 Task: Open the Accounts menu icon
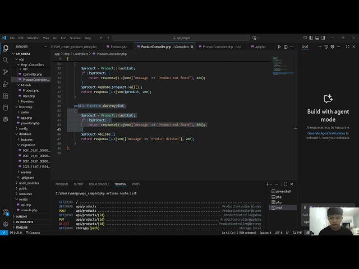pyautogui.click(x=6, y=212)
